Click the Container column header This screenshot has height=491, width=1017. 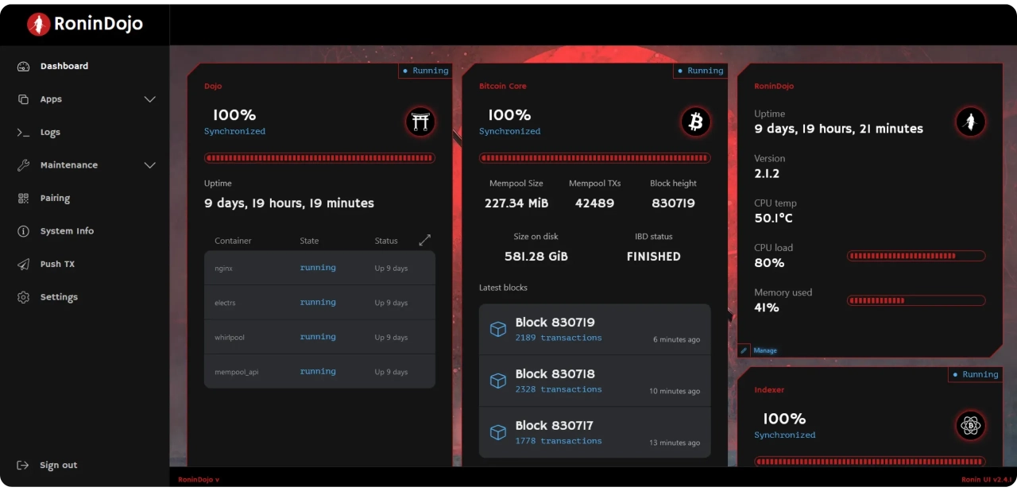233,241
